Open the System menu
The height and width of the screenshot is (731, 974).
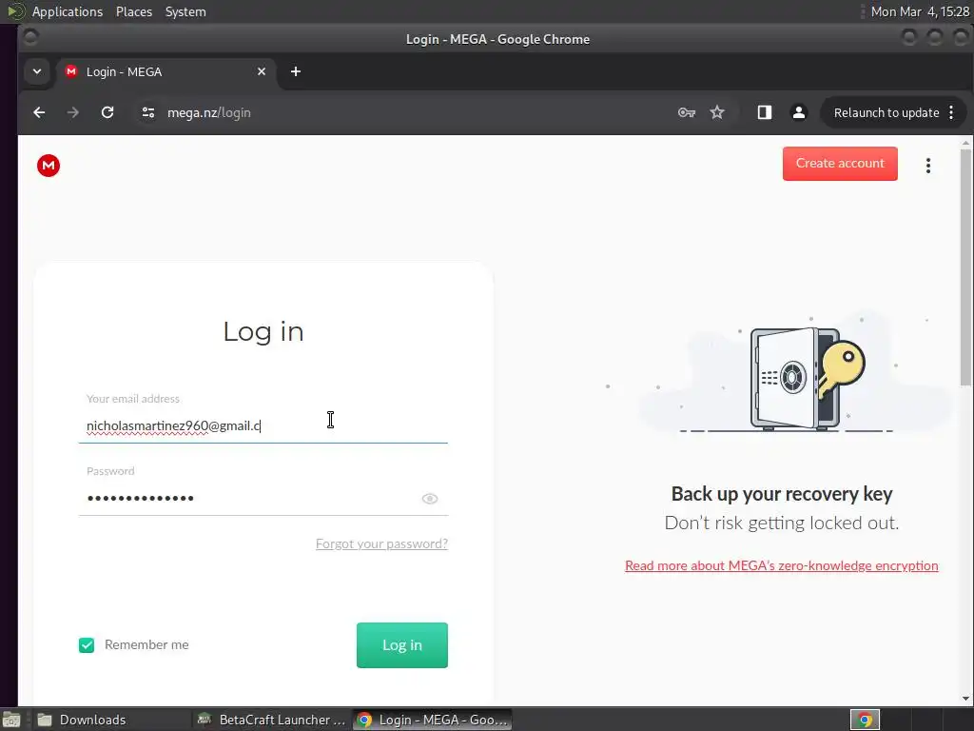[185, 11]
